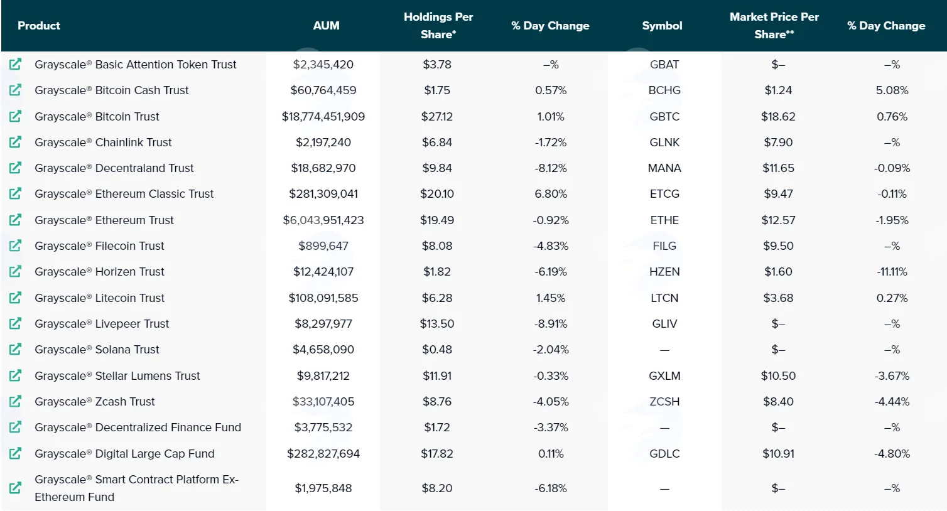Image resolution: width=947 pixels, height=511 pixels.
Task: Open external link icon for Zcash Trust
Action: 15,401
